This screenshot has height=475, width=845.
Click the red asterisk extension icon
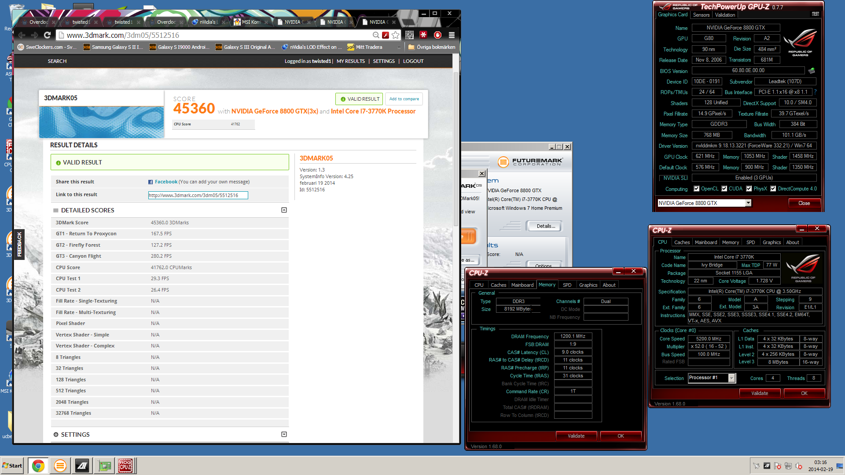[x=423, y=35]
